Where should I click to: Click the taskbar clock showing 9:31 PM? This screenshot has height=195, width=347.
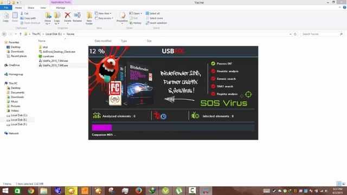[337, 191]
